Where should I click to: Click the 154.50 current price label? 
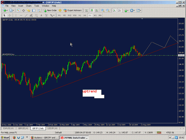181,55
